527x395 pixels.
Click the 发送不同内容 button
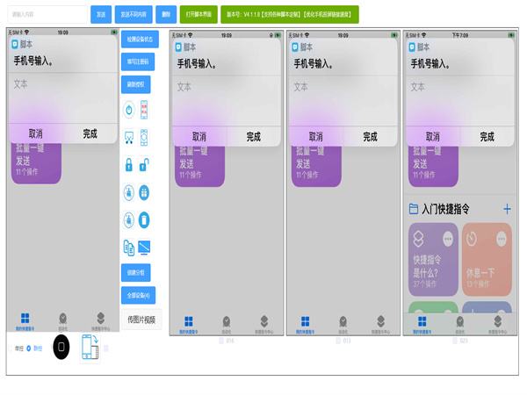coord(134,15)
